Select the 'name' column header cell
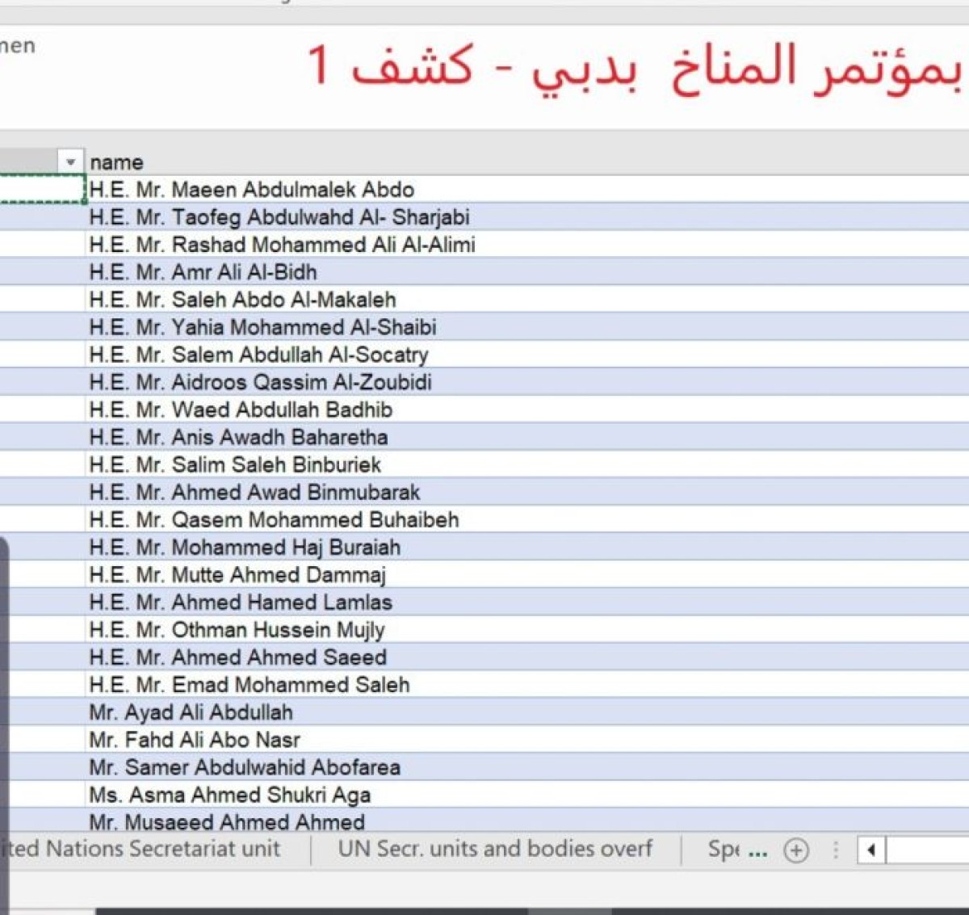969x915 pixels. [x=526, y=162]
